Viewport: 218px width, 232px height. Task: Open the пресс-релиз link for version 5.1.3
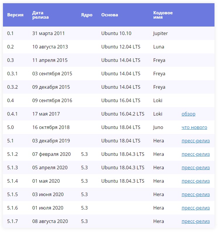tap(195, 168)
